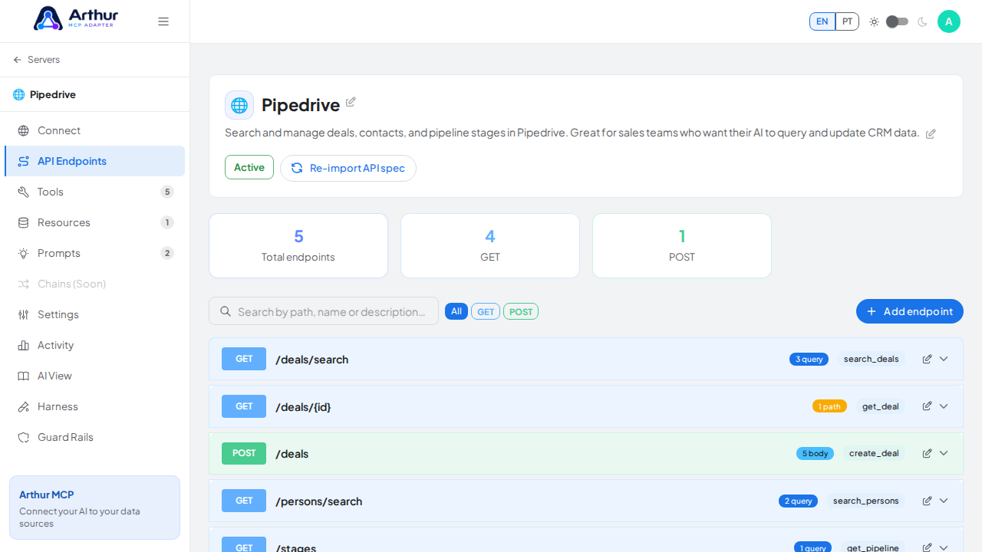The width and height of the screenshot is (982, 552).
Task: Open the Activity section
Action: point(94,345)
